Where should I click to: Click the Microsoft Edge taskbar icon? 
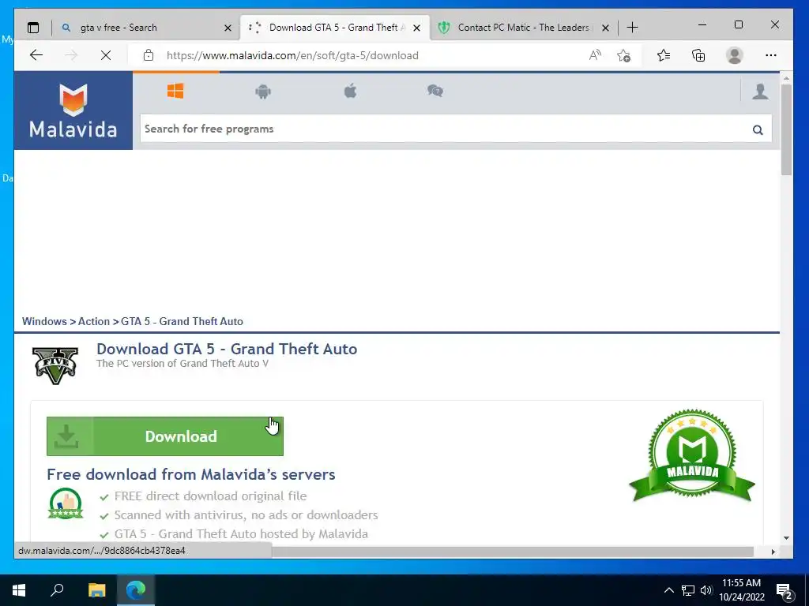(x=136, y=590)
